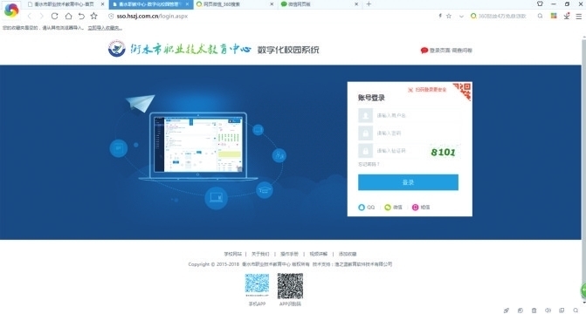Click the blue login button
586x314 pixels.
408,182
